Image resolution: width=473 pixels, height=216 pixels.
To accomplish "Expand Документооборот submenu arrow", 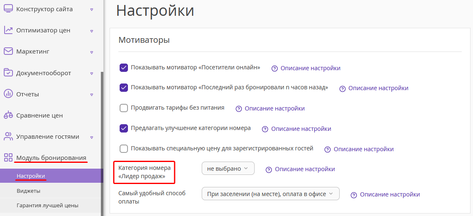I will tap(92, 74).
